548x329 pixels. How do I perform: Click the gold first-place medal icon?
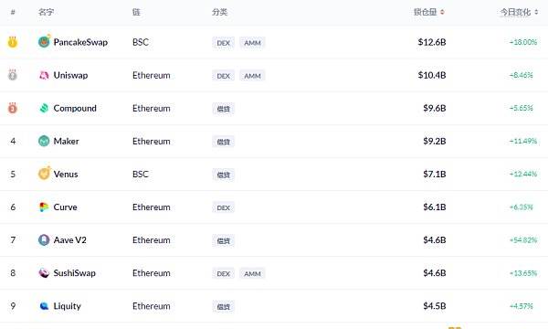point(13,42)
